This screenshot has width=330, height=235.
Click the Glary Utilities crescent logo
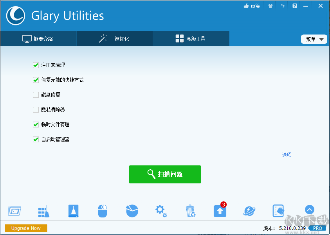[16, 16]
